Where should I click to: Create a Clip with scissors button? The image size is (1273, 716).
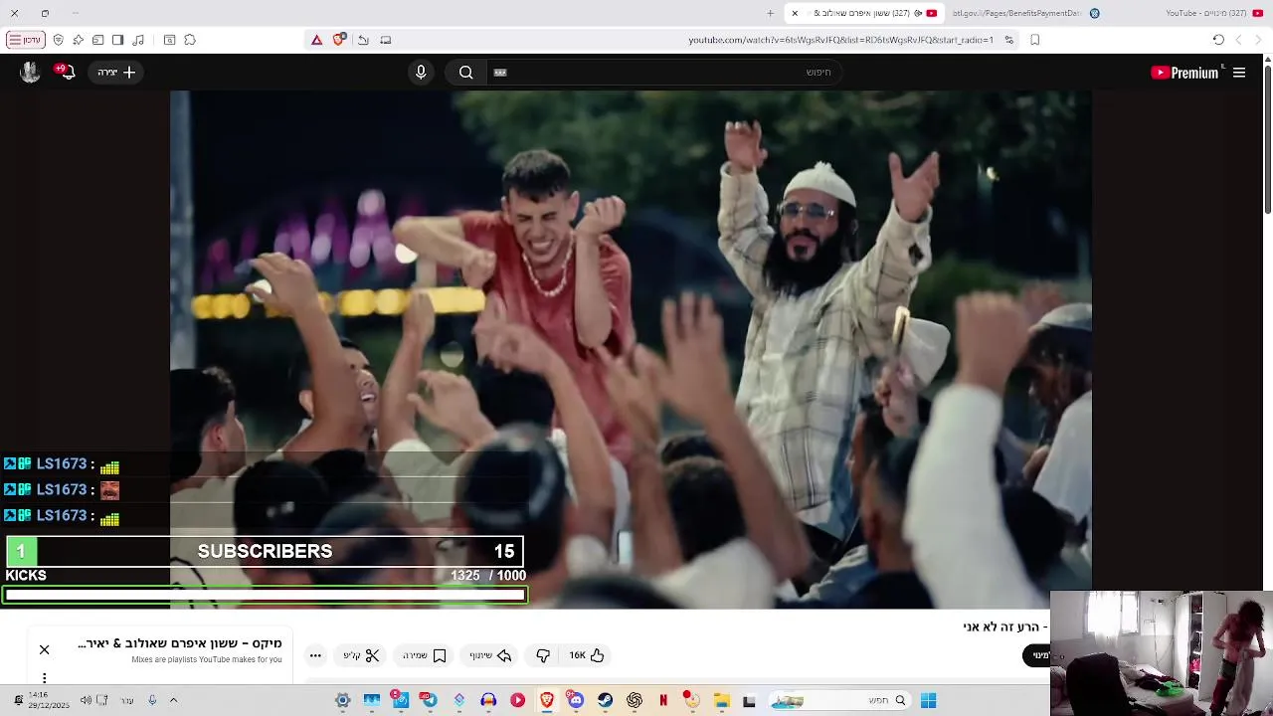point(362,655)
